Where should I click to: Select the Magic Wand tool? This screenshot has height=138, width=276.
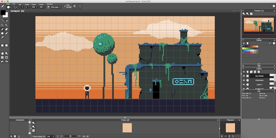click(7, 25)
